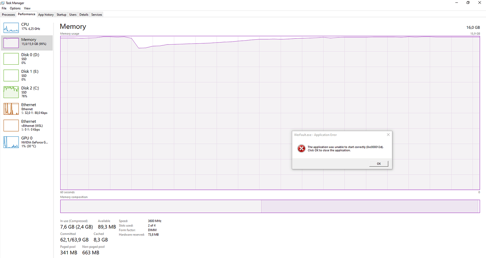
Task: Switch to the Processes tab
Action: click(x=8, y=15)
